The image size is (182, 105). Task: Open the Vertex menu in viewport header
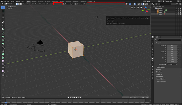(x=40, y=4)
